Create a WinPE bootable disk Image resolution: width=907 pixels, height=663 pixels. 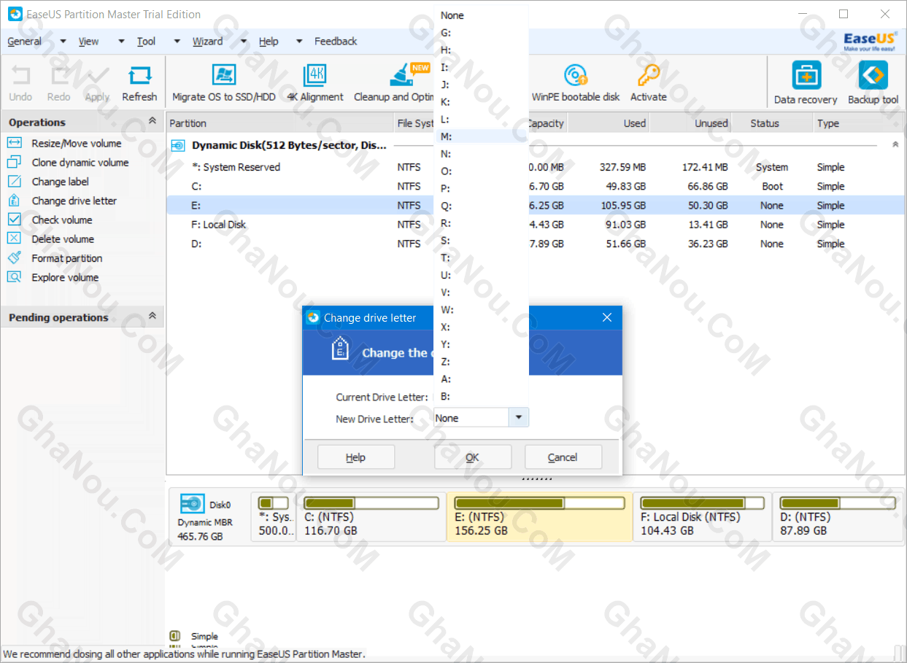pyautogui.click(x=576, y=83)
